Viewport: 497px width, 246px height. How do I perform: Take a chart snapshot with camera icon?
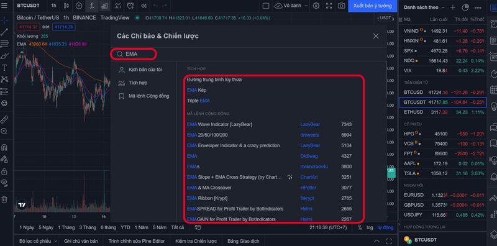point(341,6)
